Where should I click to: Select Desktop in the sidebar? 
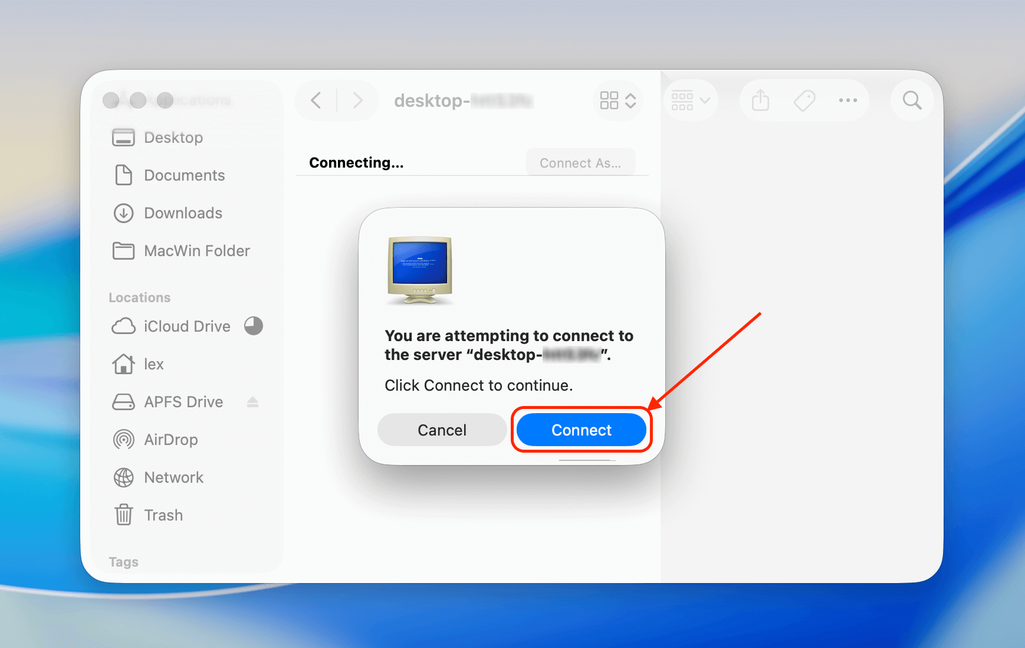point(173,138)
